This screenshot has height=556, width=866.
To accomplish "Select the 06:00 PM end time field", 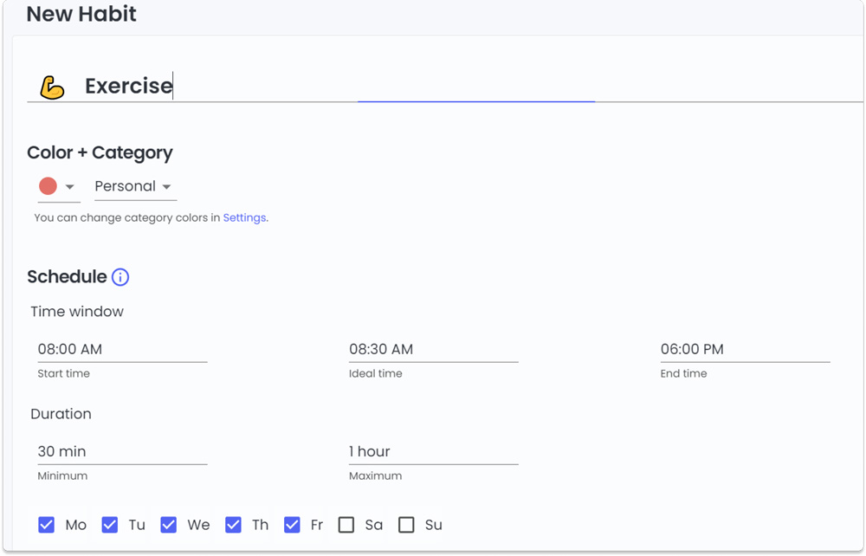I will pos(745,350).
